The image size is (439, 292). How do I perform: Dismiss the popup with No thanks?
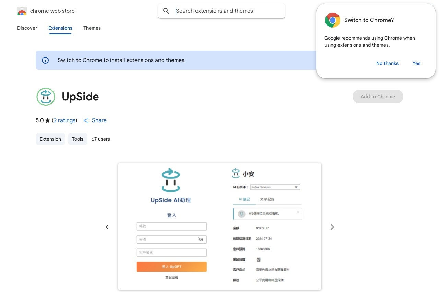click(x=387, y=63)
